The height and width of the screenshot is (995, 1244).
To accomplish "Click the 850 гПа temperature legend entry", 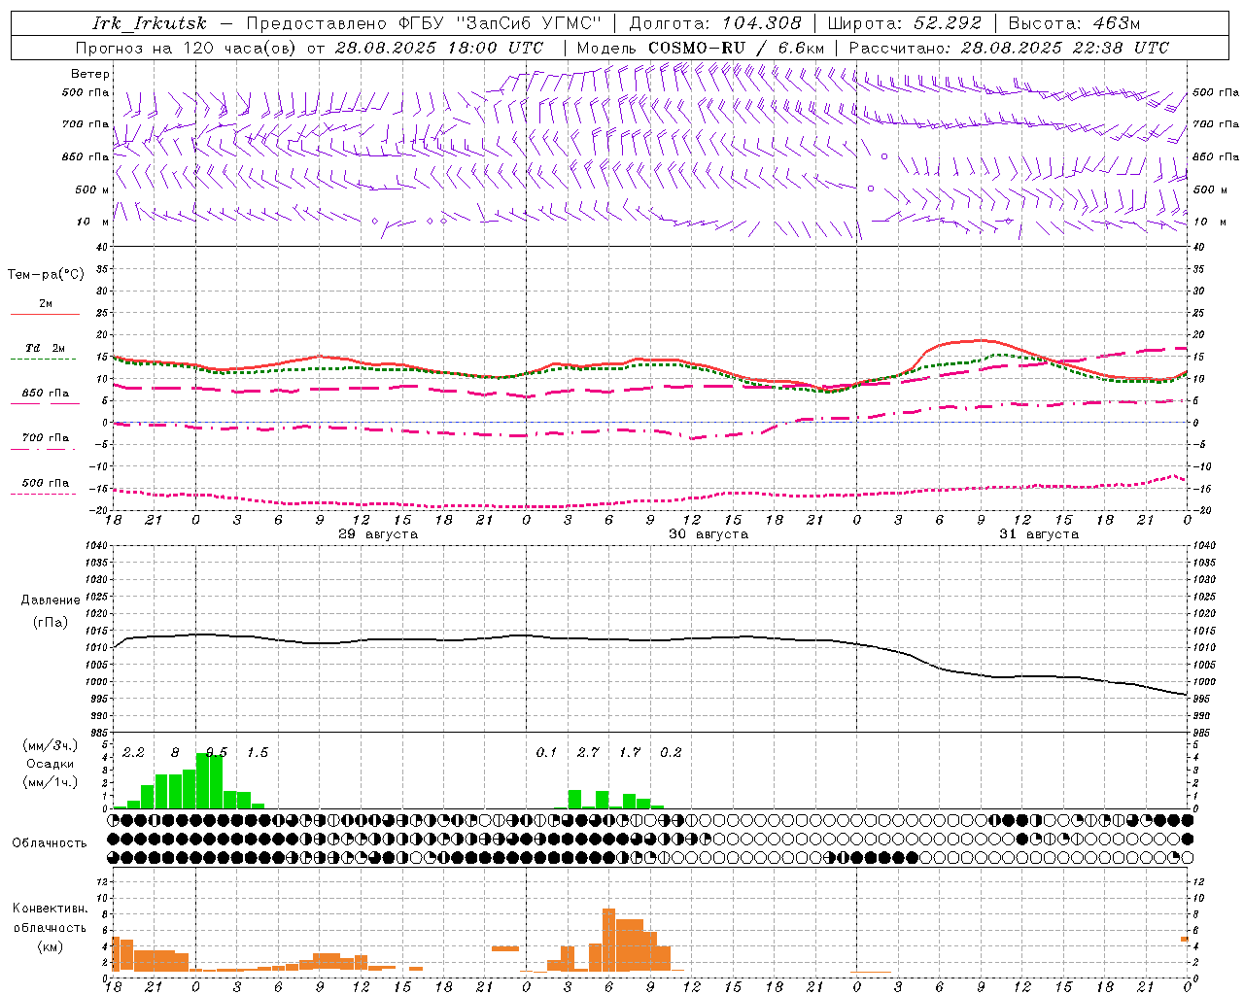I will (x=46, y=394).
